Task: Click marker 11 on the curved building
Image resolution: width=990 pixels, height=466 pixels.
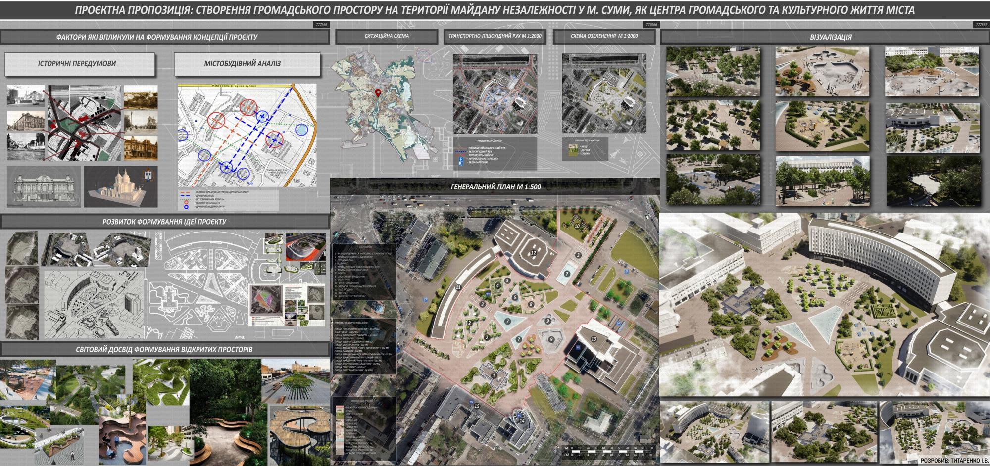Action: [x=458, y=287]
